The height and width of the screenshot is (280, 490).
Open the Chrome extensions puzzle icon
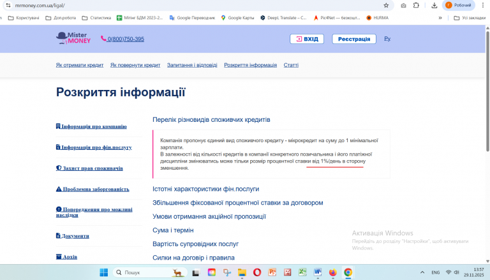(x=416, y=5)
